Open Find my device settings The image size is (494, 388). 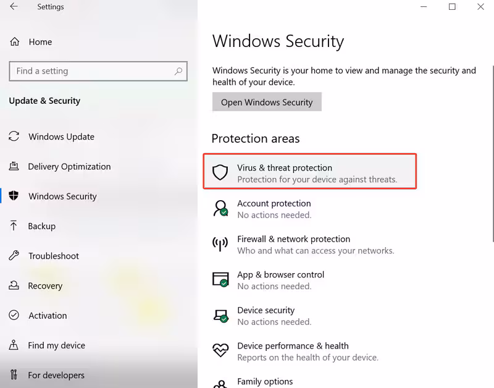[x=57, y=345]
